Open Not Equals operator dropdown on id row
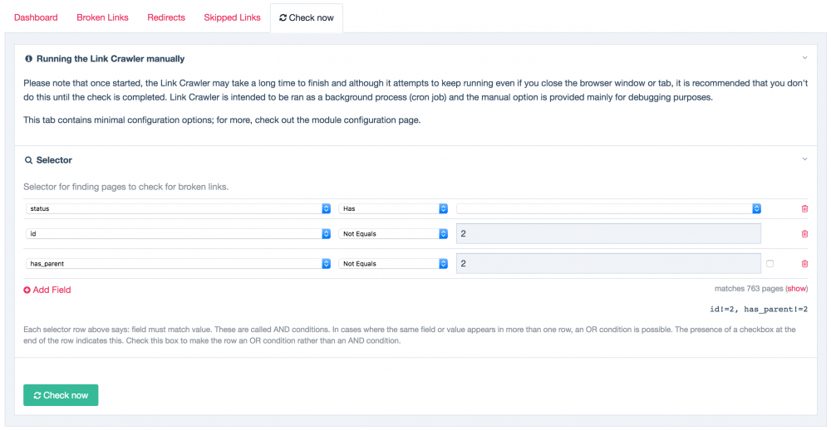831x430 pixels. (x=393, y=233)
